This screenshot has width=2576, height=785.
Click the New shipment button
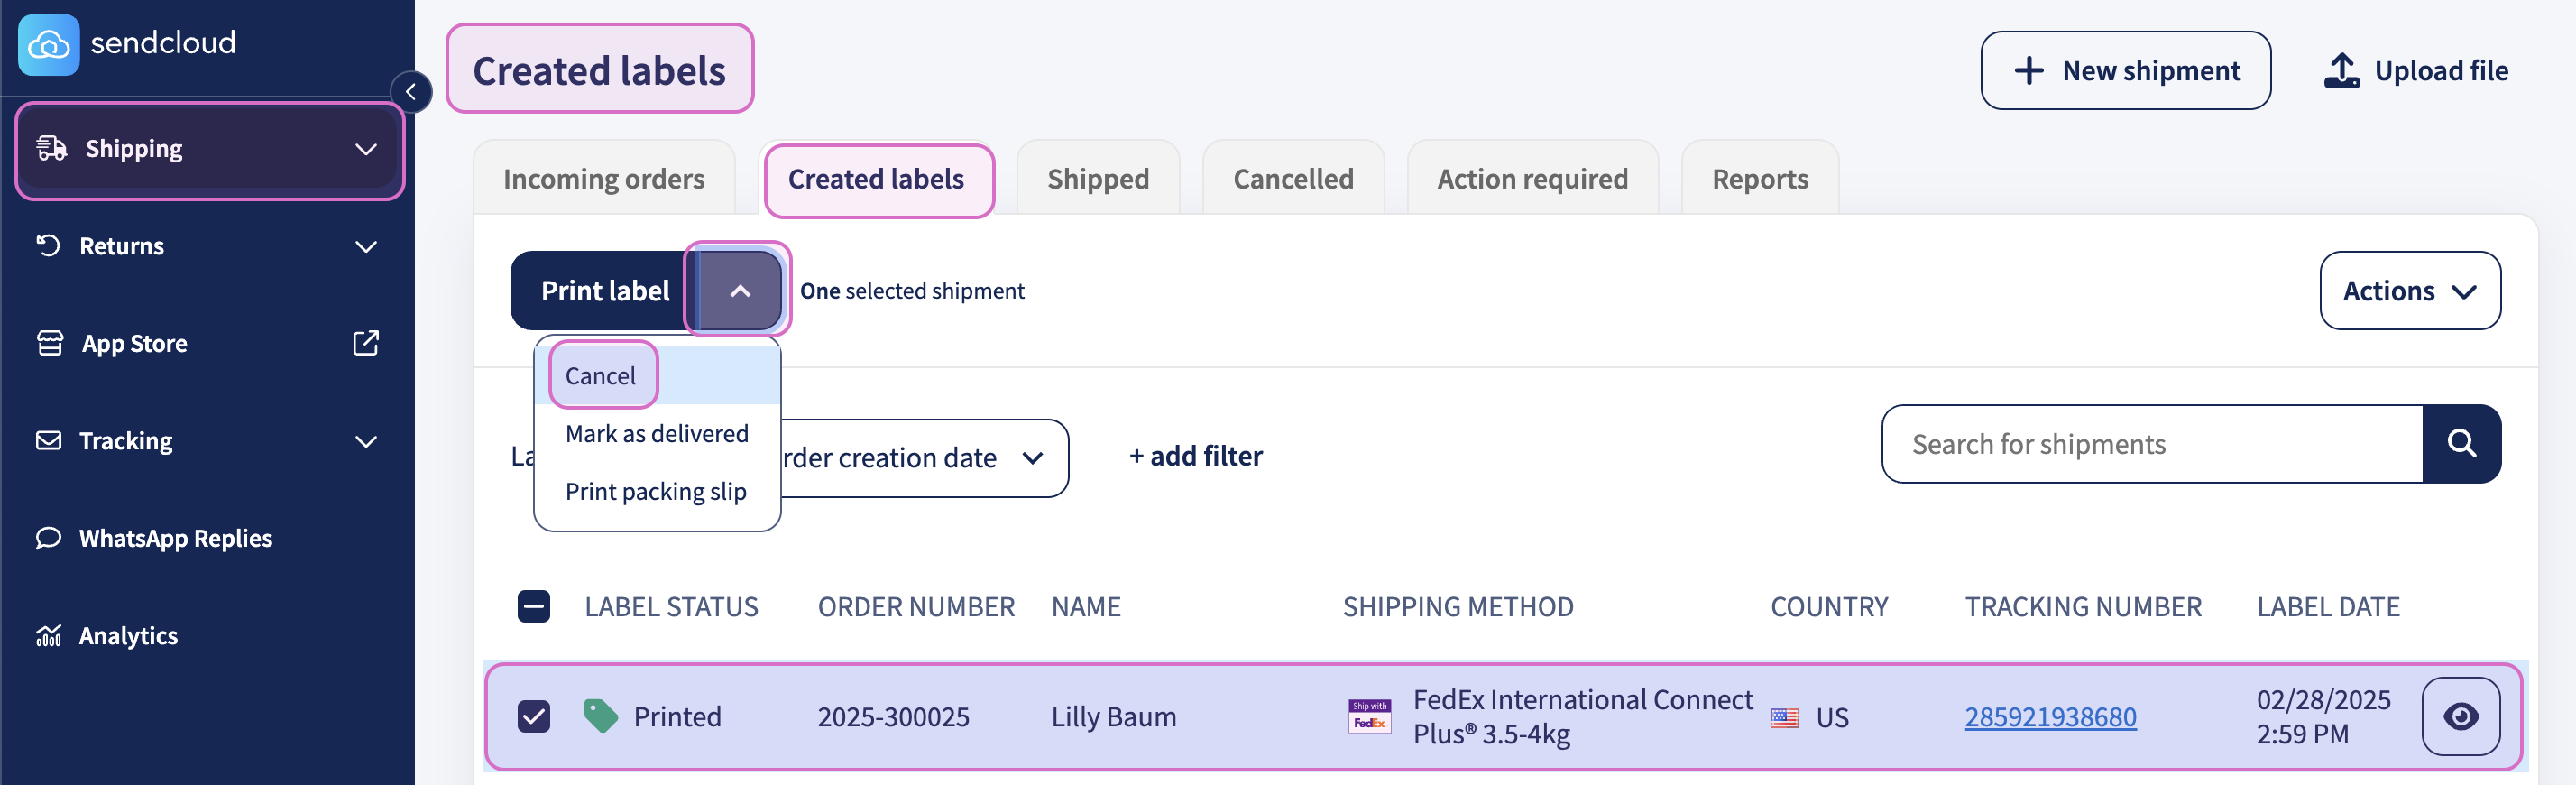pyautogui.click(x=2125, y=71)
